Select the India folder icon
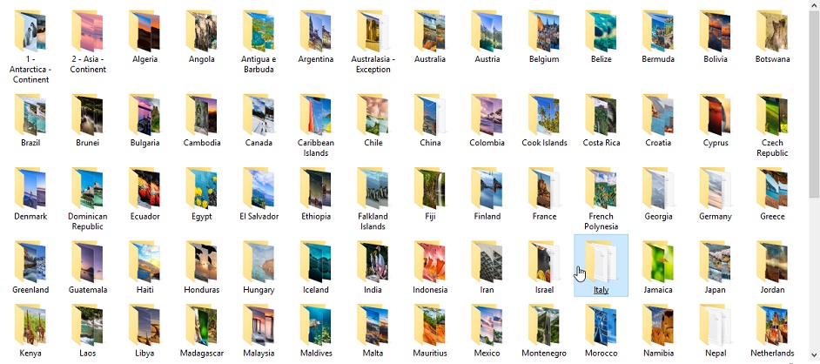Viewport: 820px width, 364px height. [373, 261]
